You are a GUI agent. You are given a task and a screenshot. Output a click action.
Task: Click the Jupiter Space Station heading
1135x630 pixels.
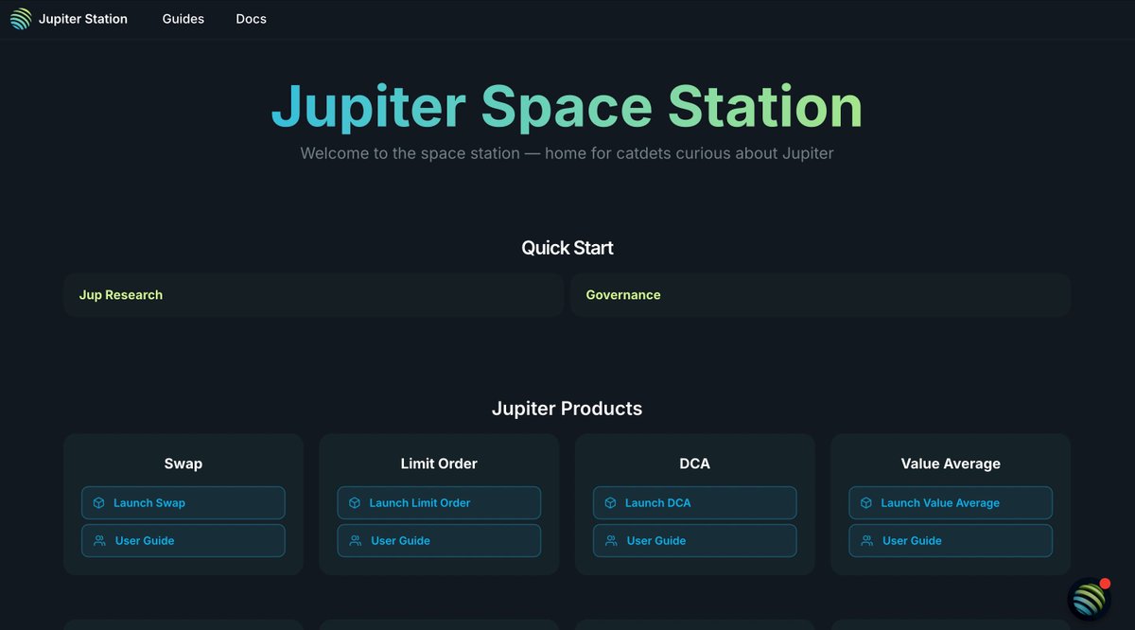coord(567,106)
